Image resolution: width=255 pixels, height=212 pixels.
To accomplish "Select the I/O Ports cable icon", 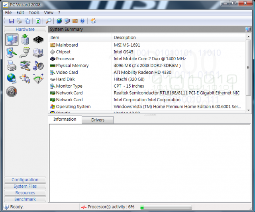I will pyautogui.click(x=25, y=53).
